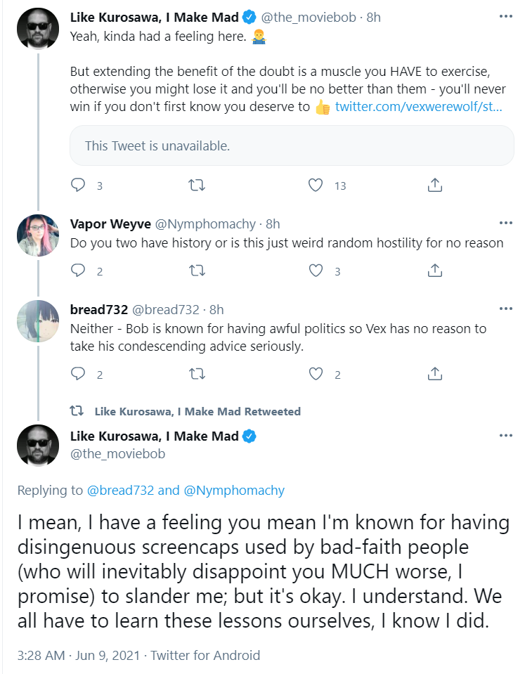Viewport: 525px width, 674px height.
Task: Open the unavailable quoted tweet card
Action: pyautogui.click(x=292, y=145)
